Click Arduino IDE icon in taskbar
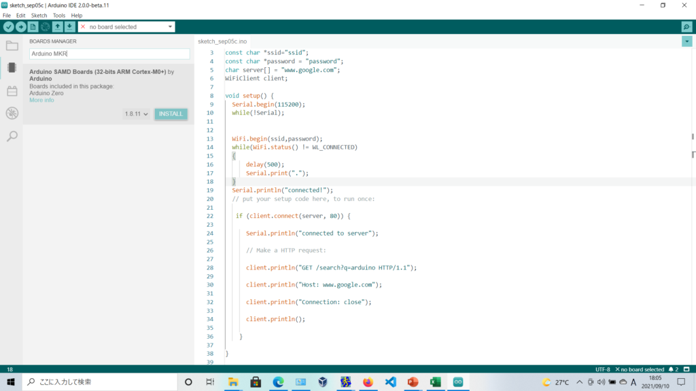This screenshot has width=696, height=391. (x=458, y=381)
